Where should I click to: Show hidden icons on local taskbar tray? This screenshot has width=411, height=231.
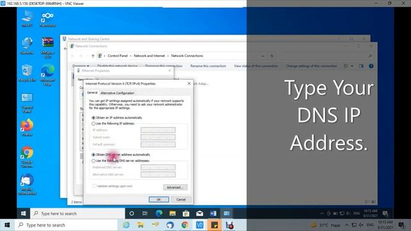[x=347, y=225]
